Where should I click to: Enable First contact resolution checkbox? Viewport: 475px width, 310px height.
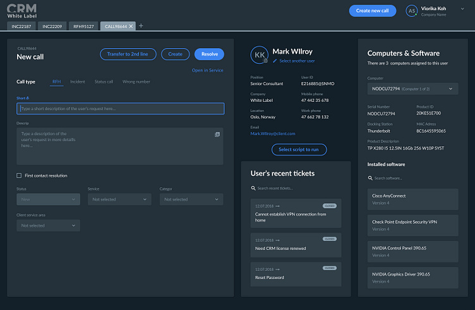tap(19, 176)
